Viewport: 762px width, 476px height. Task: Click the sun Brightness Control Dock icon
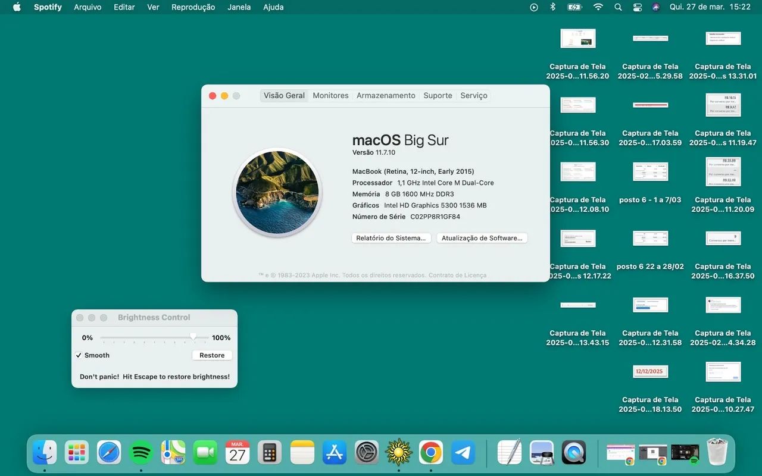pos(399,453)
